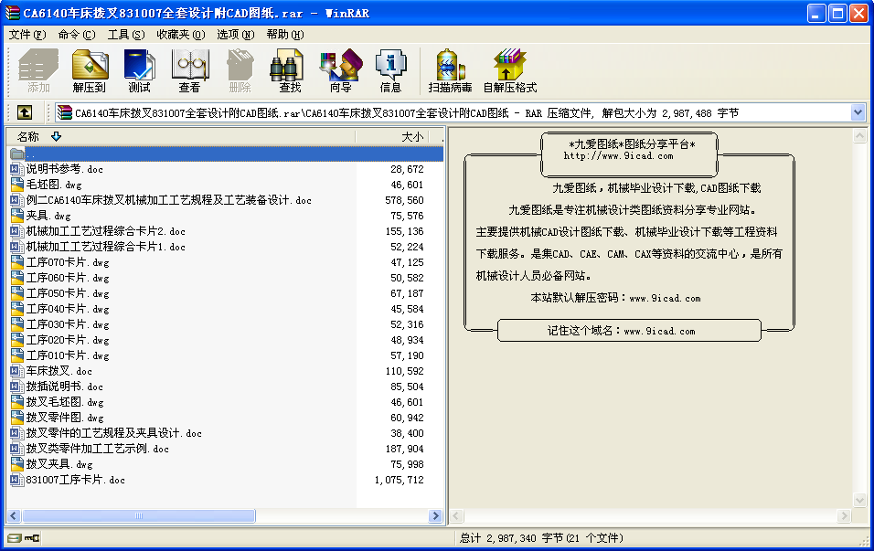Screen dimensions: 874x551
Task: Click 自解压格式 (SFX) toolbar icon
Action: point(509,71)
